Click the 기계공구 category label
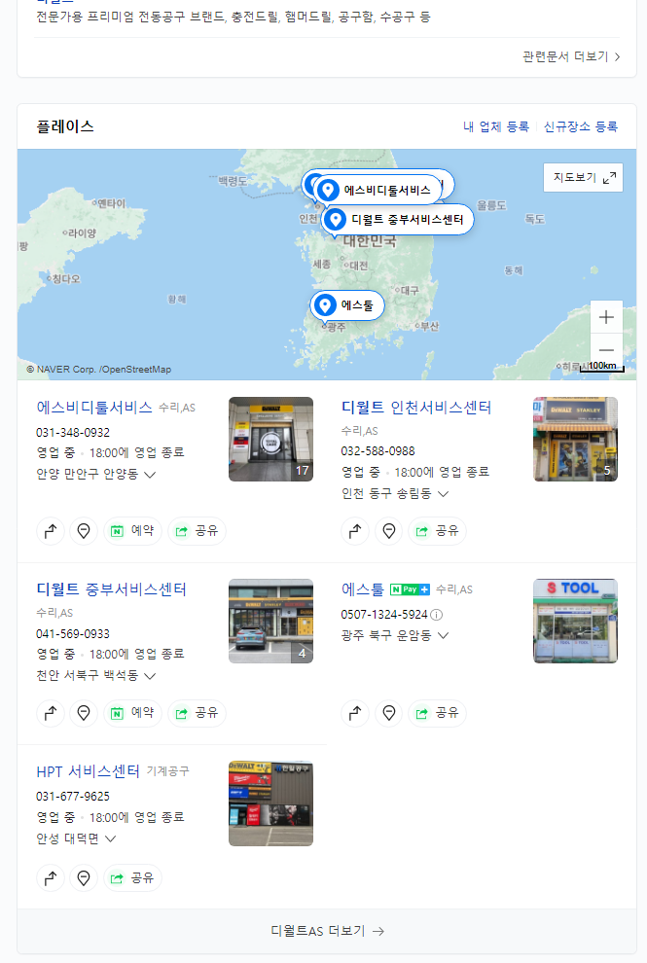The width and height of the screenshot is (647, 963). 167,771
